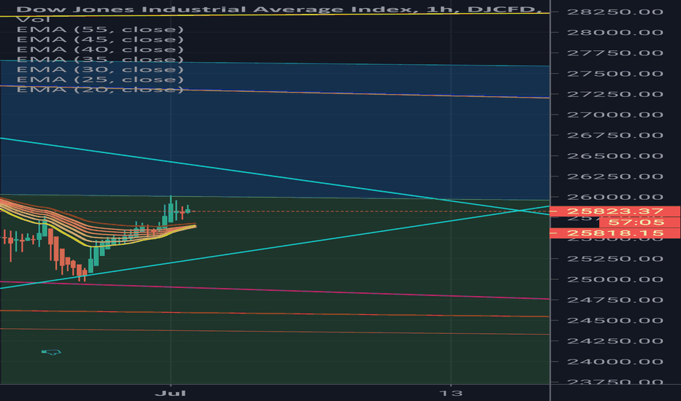Select the yellow line at chart top
This screenshot has width=681, height=401.
click(275, 15)
